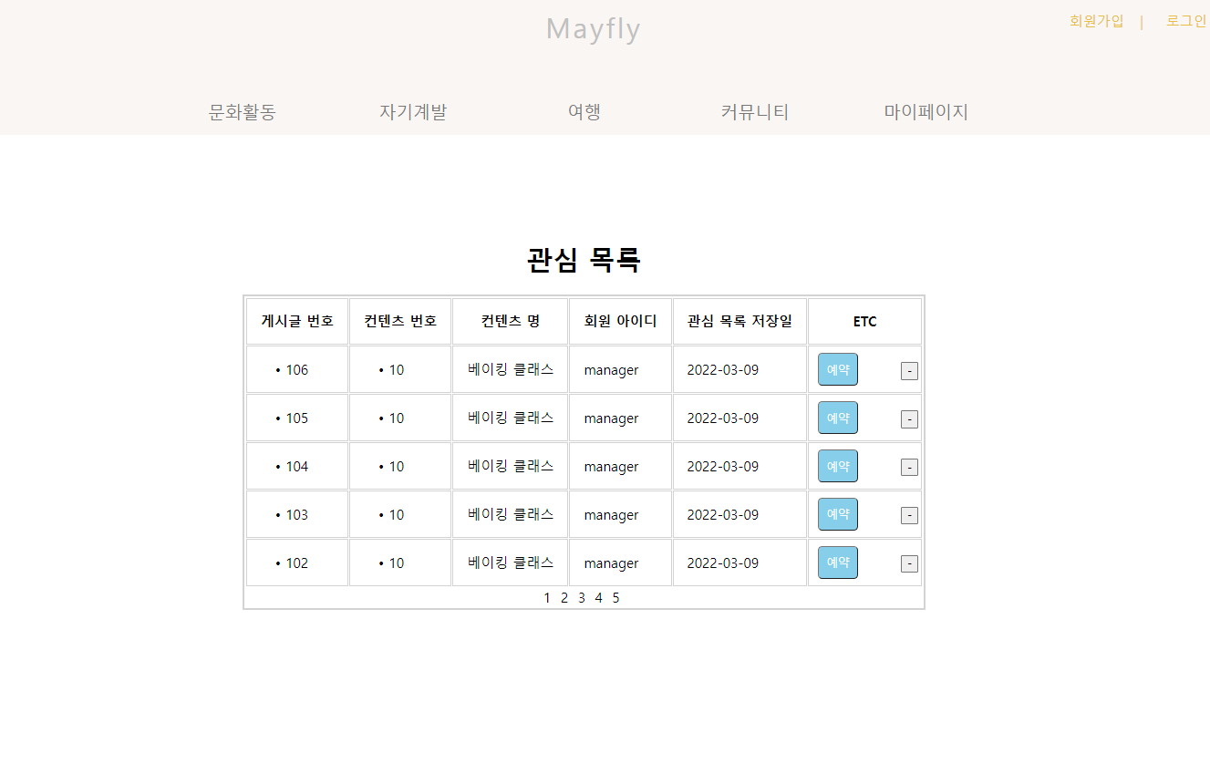Remove post 106 with its minus button

(908, 369)
